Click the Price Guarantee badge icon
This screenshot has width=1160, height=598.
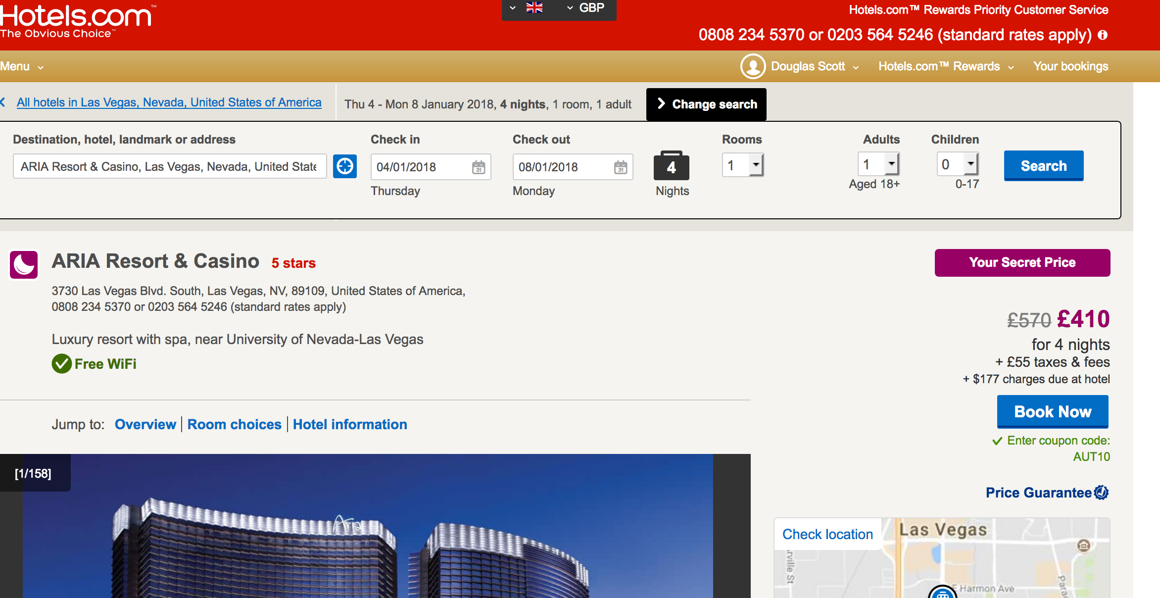1101,493
